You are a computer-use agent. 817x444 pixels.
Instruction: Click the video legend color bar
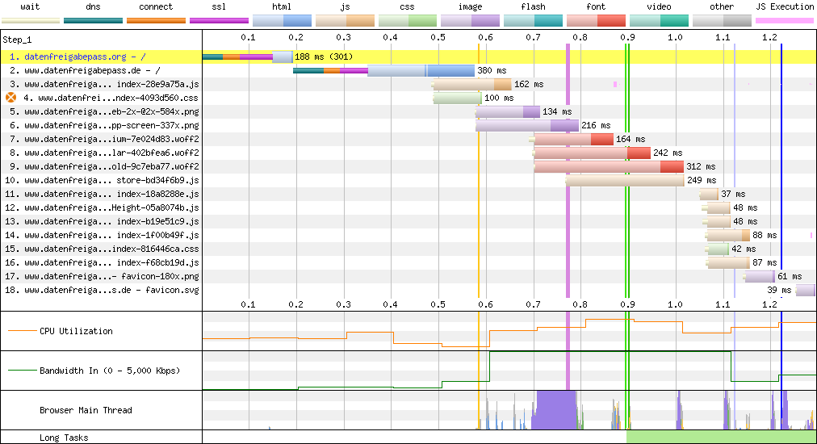tap(659, 21)
